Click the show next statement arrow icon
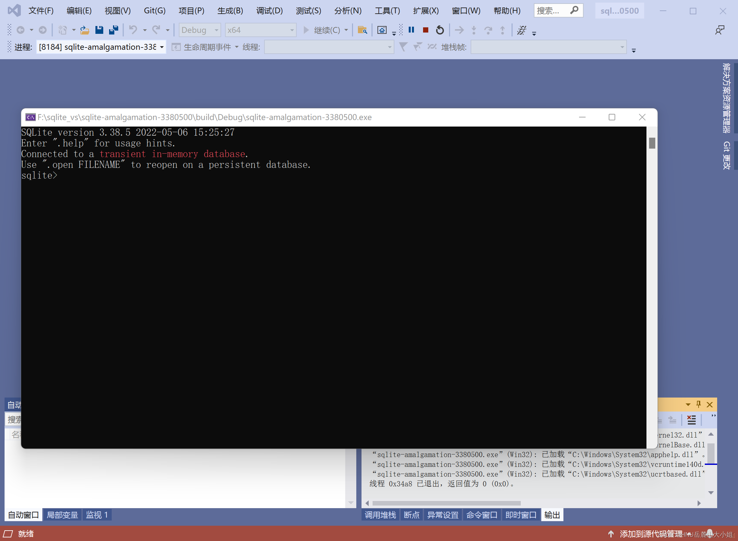This screenshot has width=738, height=541. (459, 30)
